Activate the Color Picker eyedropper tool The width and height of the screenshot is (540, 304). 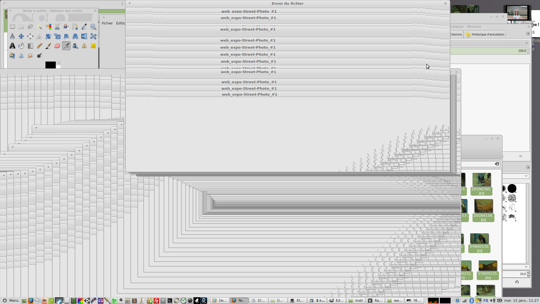[84, 27]
